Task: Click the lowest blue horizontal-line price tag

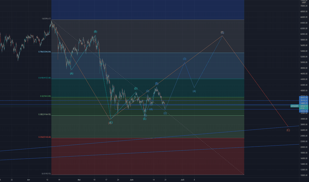Action: point(304,111)
